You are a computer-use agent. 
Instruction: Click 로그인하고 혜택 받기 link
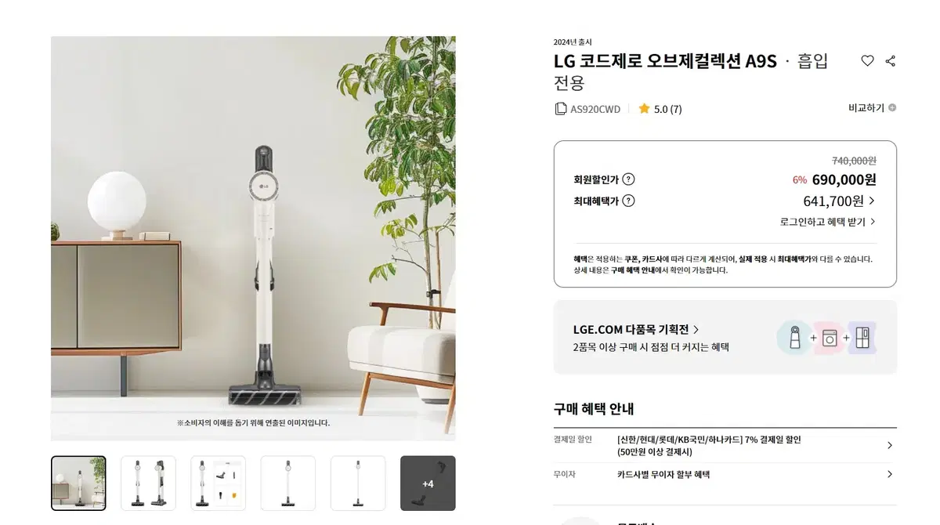pos(828,222)
